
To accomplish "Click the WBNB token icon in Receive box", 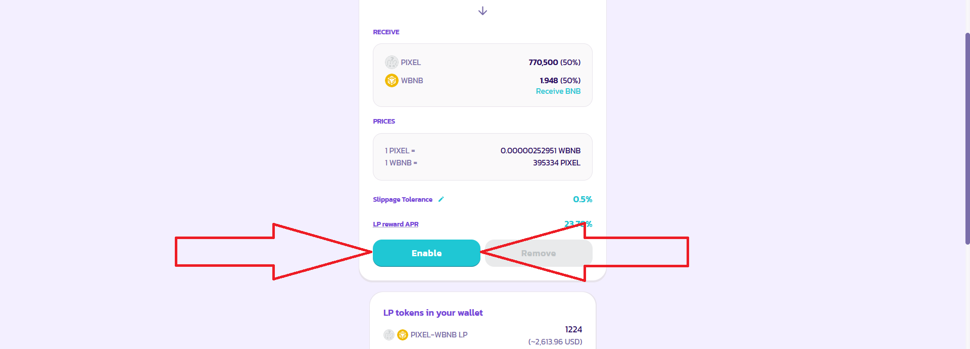I will [x=392, y=81].
